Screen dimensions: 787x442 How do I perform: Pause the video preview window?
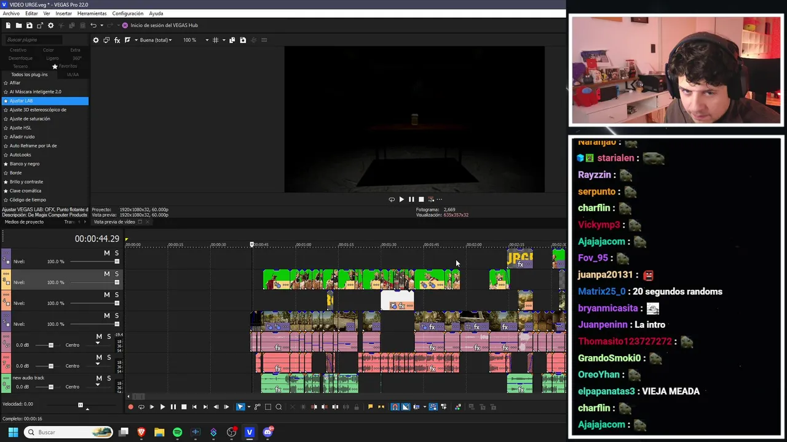click(411, 200)
